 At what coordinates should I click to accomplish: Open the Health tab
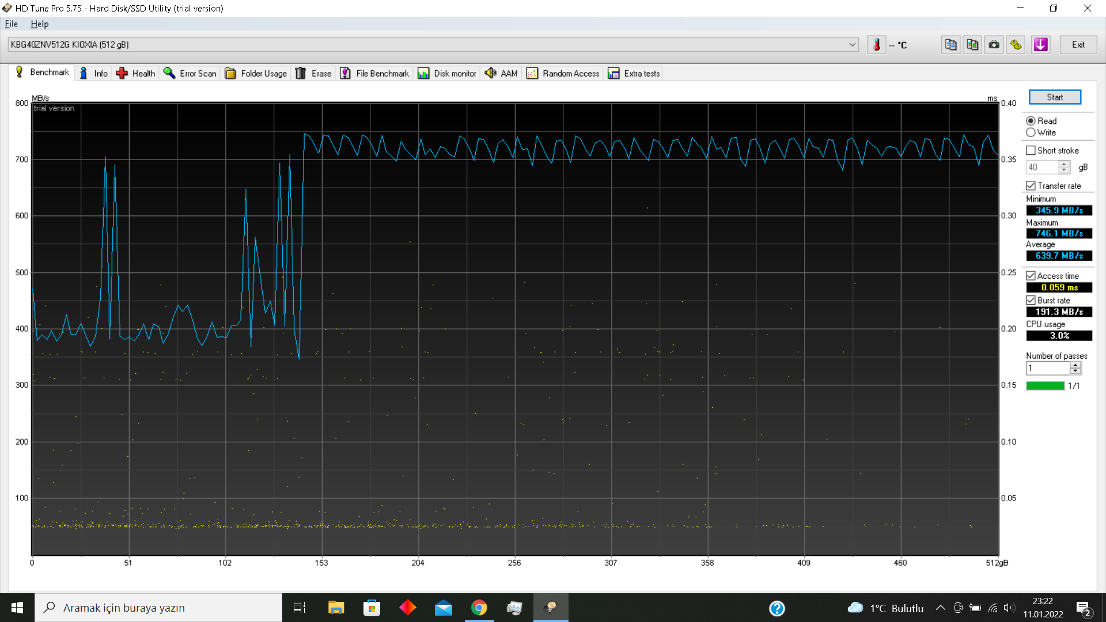(136, 73)
